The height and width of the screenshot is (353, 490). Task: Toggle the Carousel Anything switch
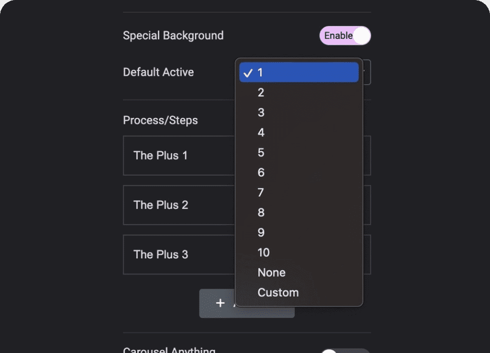click(x=345, y=351)
